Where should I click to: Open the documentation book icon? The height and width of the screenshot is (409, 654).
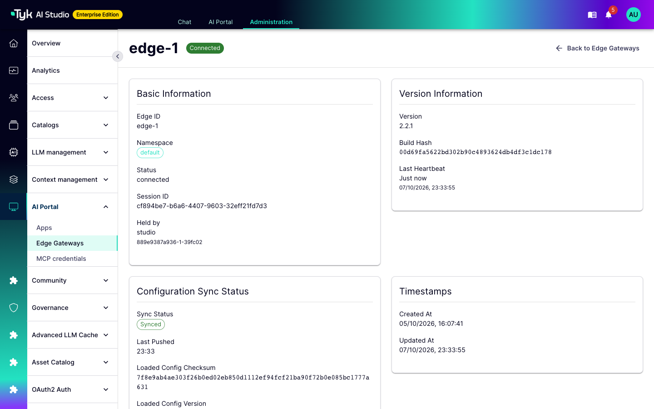point(592,15)
